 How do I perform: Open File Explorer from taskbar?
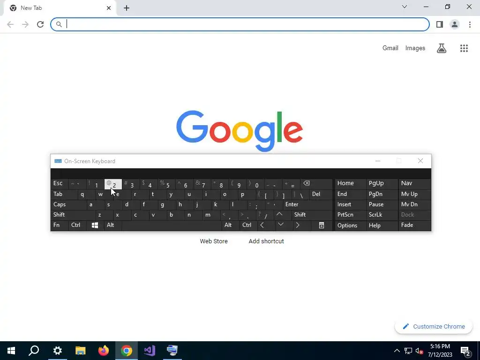[x=81, y=351]
